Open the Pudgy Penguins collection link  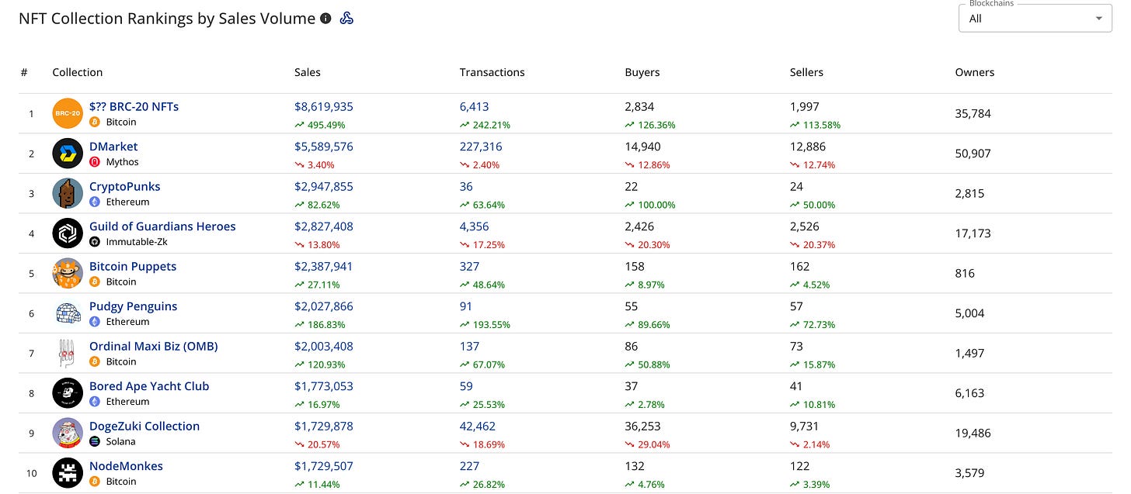point(133,306)
